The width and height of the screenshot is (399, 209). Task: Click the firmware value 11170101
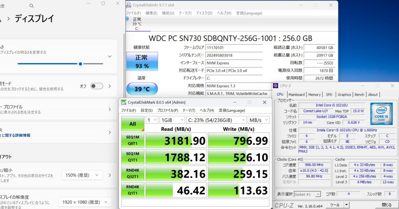(x=234, y=47)
